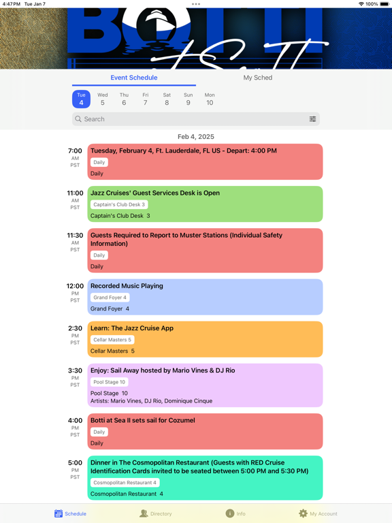Select Sat 8 in date picker
The image size is (392, 523).
tap(167, 99)
